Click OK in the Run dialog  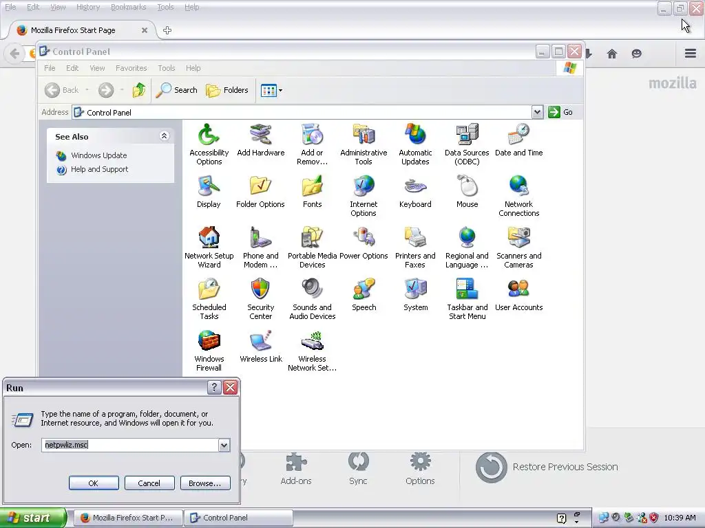point(94,483)
